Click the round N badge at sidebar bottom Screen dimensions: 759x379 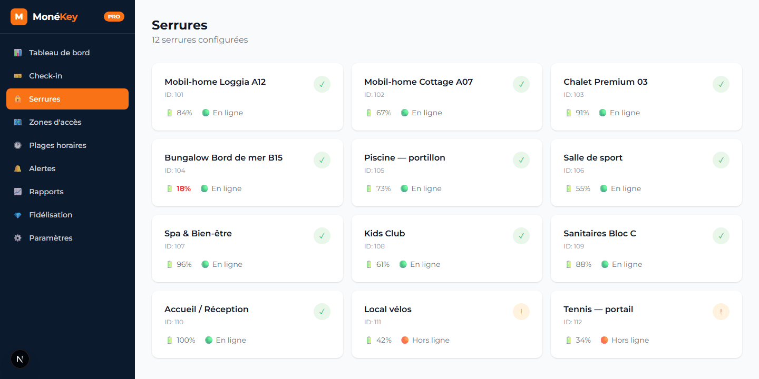[x=20, y=359]
